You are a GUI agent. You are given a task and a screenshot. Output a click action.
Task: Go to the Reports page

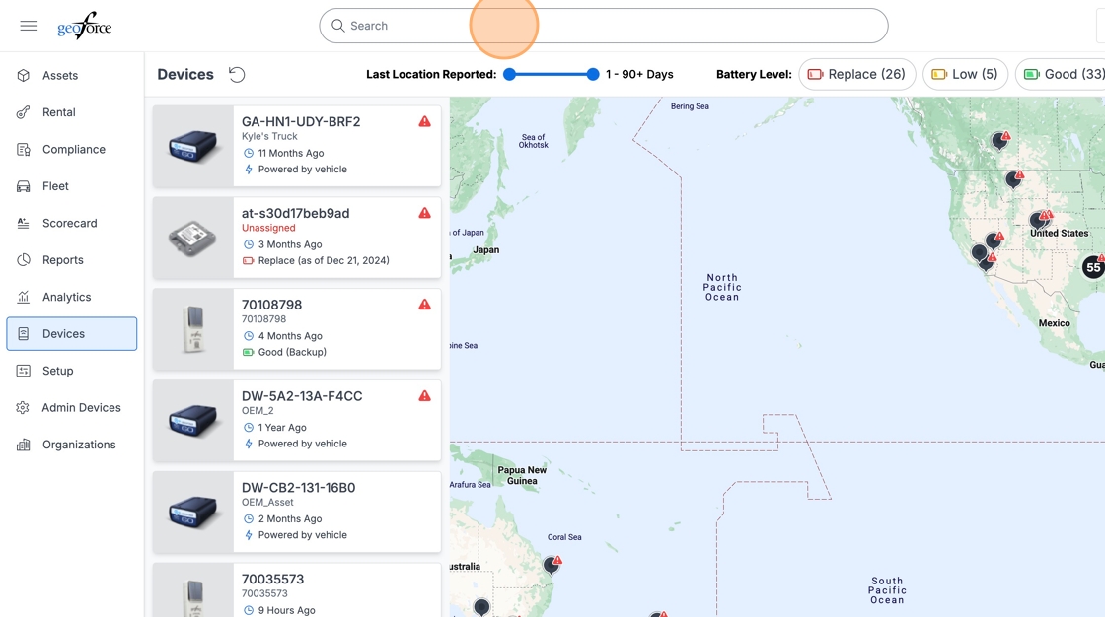pos(62,260)
